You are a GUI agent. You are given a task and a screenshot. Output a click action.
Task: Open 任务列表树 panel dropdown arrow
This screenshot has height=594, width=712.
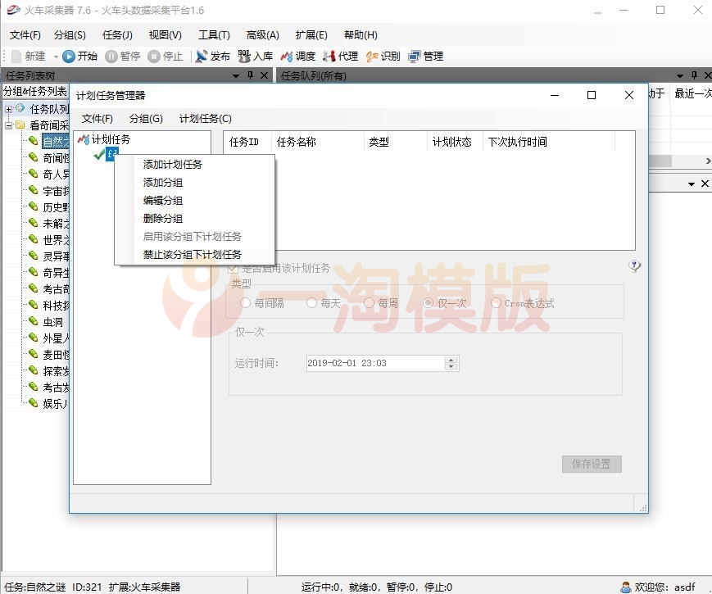click(x=236, y=75)
